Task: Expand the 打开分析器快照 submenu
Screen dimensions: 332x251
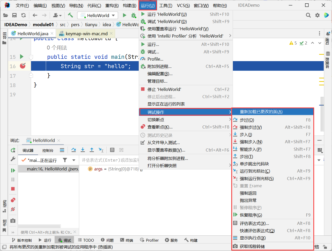Action: [186, 166]
